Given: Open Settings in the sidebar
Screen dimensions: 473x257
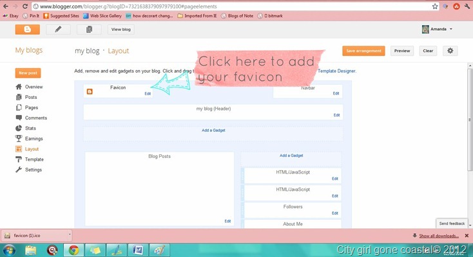Looking at the screenshot, I should point(34,170).
